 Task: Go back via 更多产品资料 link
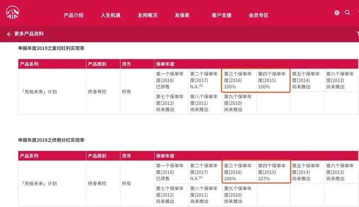[29, 34]
